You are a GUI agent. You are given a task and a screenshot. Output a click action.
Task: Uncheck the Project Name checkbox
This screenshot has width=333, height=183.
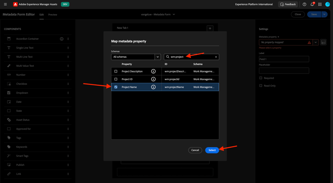coord(116,87)
